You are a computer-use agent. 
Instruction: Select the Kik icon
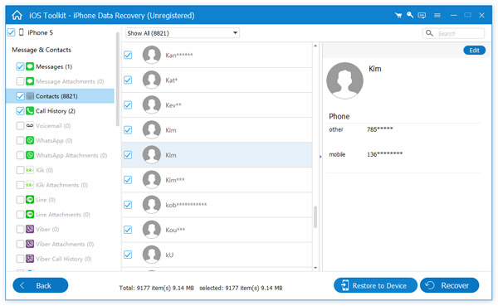coord(30,170)
